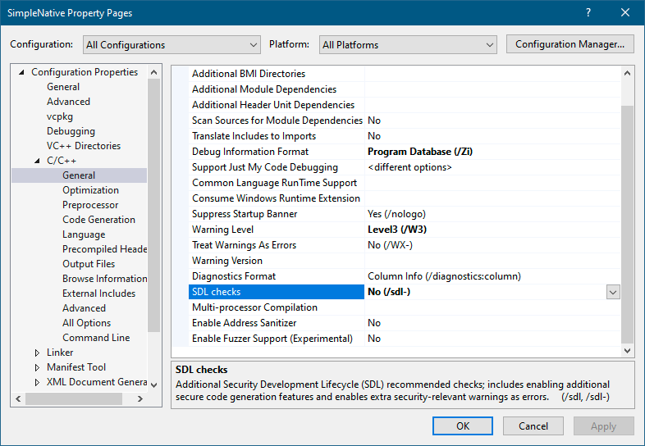This screenshot has height=446, width=645.
Task: Click the tree's horizontal scrollbar right arrow
Action: pyautogui.click(x=140, y=398)
